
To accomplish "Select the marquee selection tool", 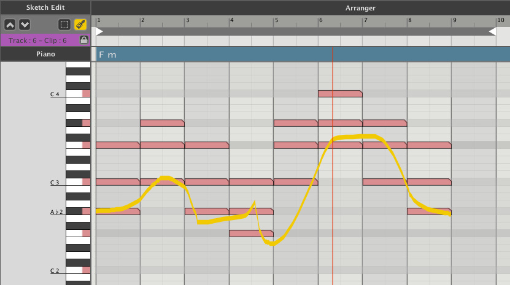I will (64, 25).
